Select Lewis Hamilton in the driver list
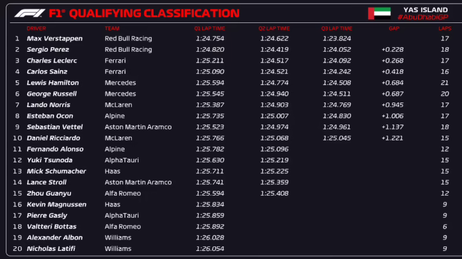 coord(53,83)
